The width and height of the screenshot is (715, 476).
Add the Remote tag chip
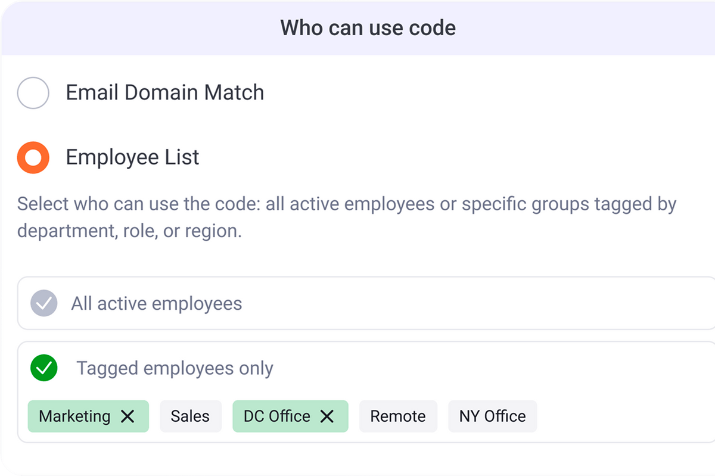click(x=397, y=416)
